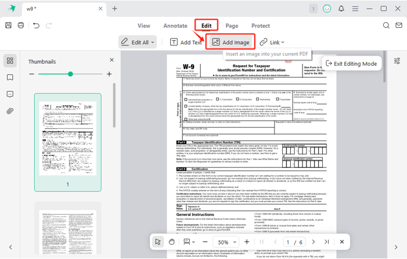Open the Annotate tab
Image resolution: width=407 pixels, height=259 pixels.
pyautogui.click(x=175, y=26)
